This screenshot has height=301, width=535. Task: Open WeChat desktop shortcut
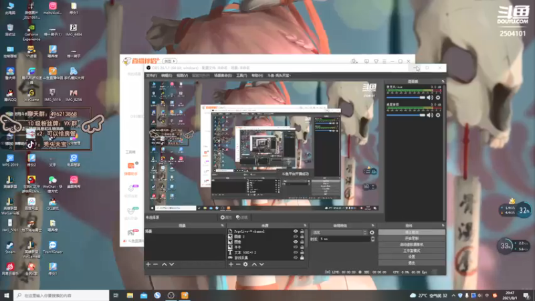[53, 183]
